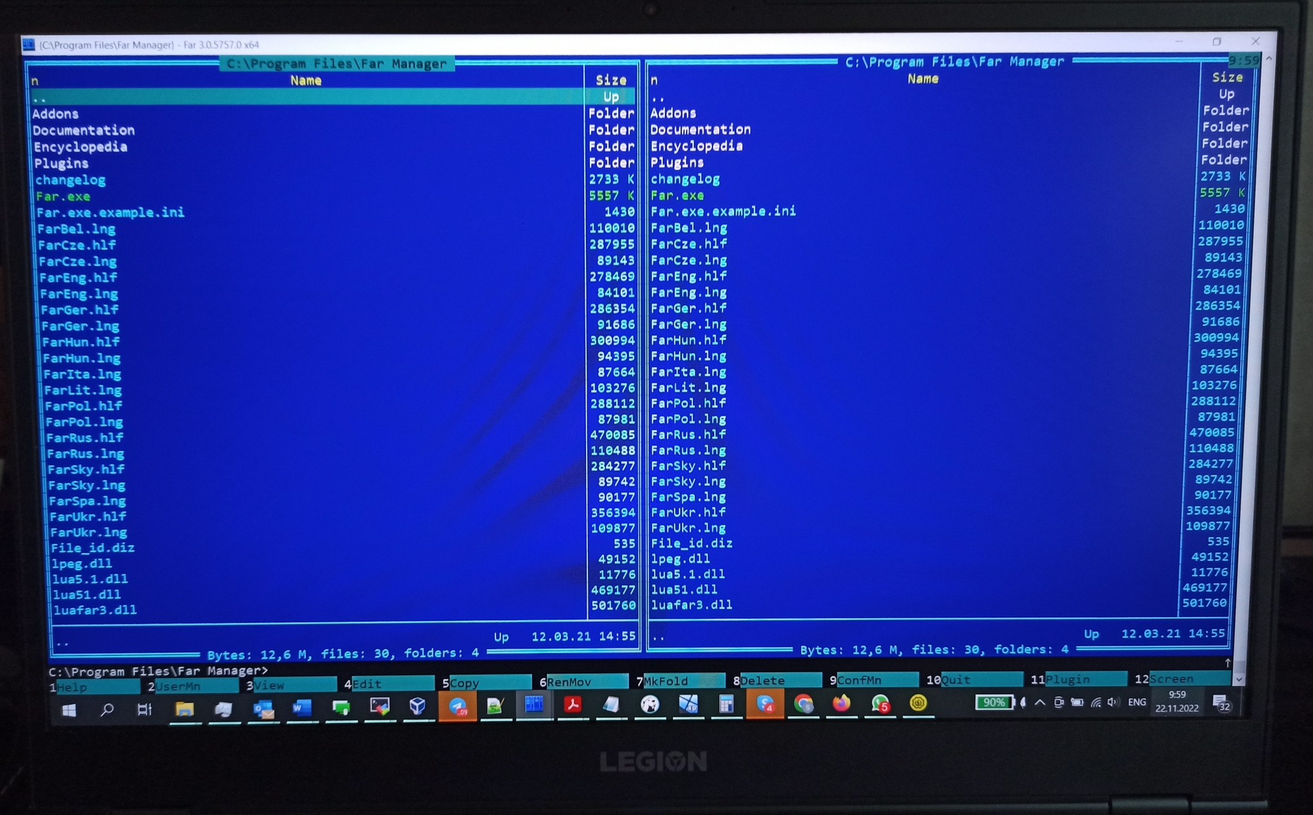This screenshot has width=1313, height=815.
Task: Open Notepad++ taskbar icon
Action: coord(495,706)
